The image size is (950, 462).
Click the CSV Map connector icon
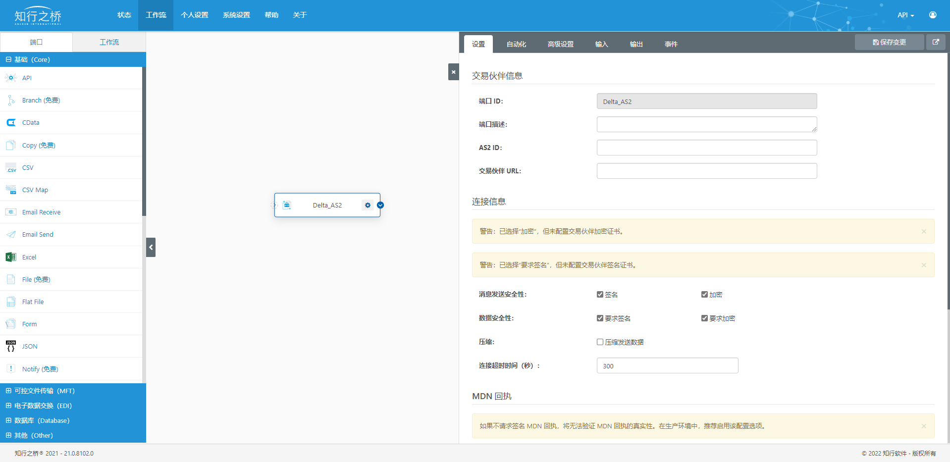(x=11, y=190)
